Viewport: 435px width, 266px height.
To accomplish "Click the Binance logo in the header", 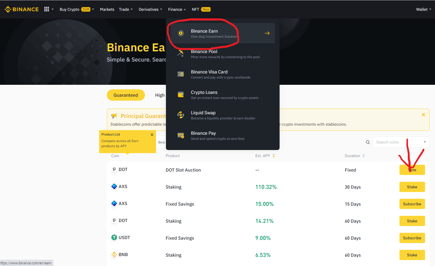I will pos(22,9).
